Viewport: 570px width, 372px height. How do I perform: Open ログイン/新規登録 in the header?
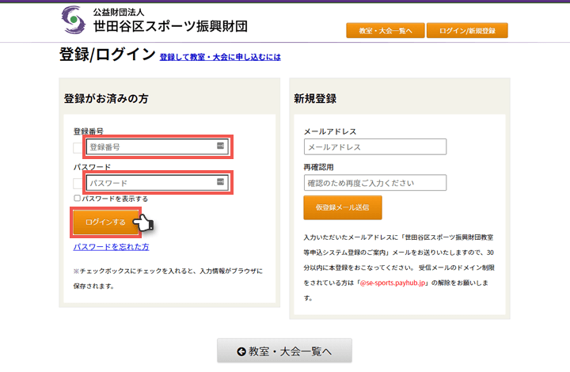coord(467,31)
